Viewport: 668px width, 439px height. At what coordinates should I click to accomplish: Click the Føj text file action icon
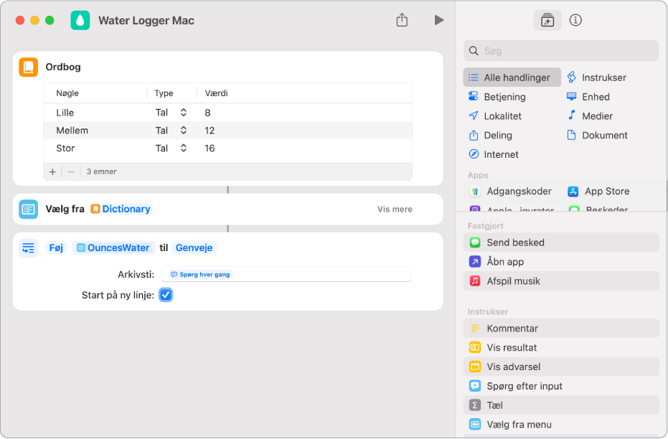(x=29, y=247)
